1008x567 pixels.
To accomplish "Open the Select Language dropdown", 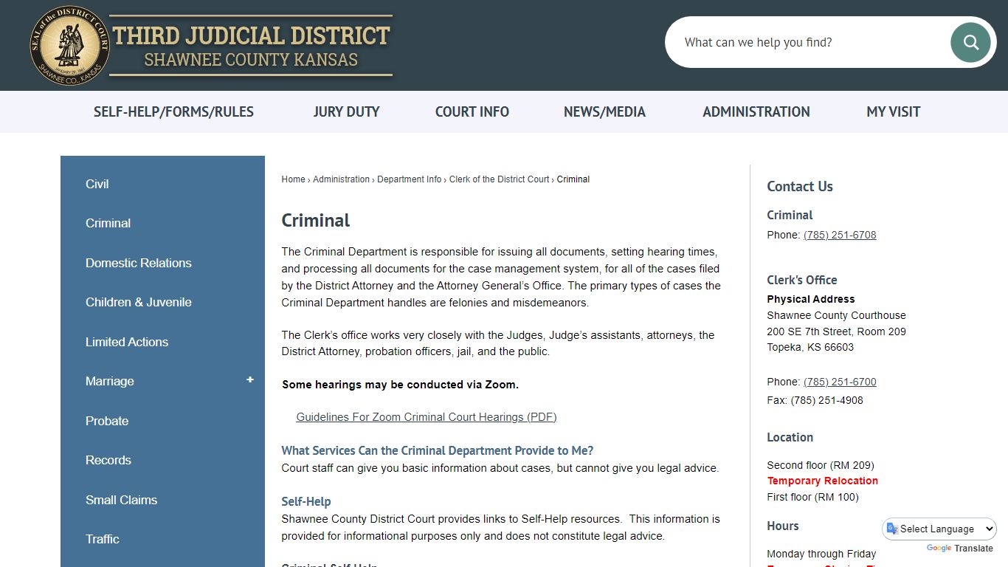I will pyautogui.click(x=940, y=529).
